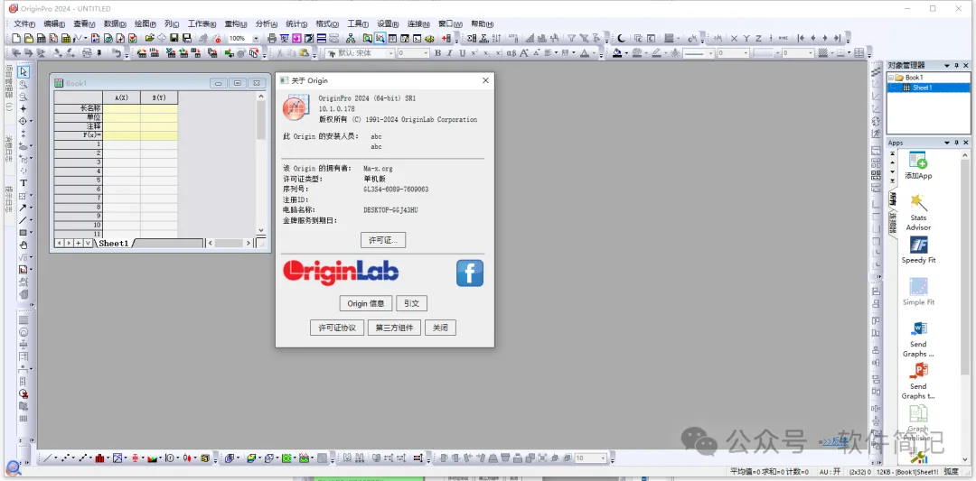Select column A(X) header in Book1

click(121, 97)
